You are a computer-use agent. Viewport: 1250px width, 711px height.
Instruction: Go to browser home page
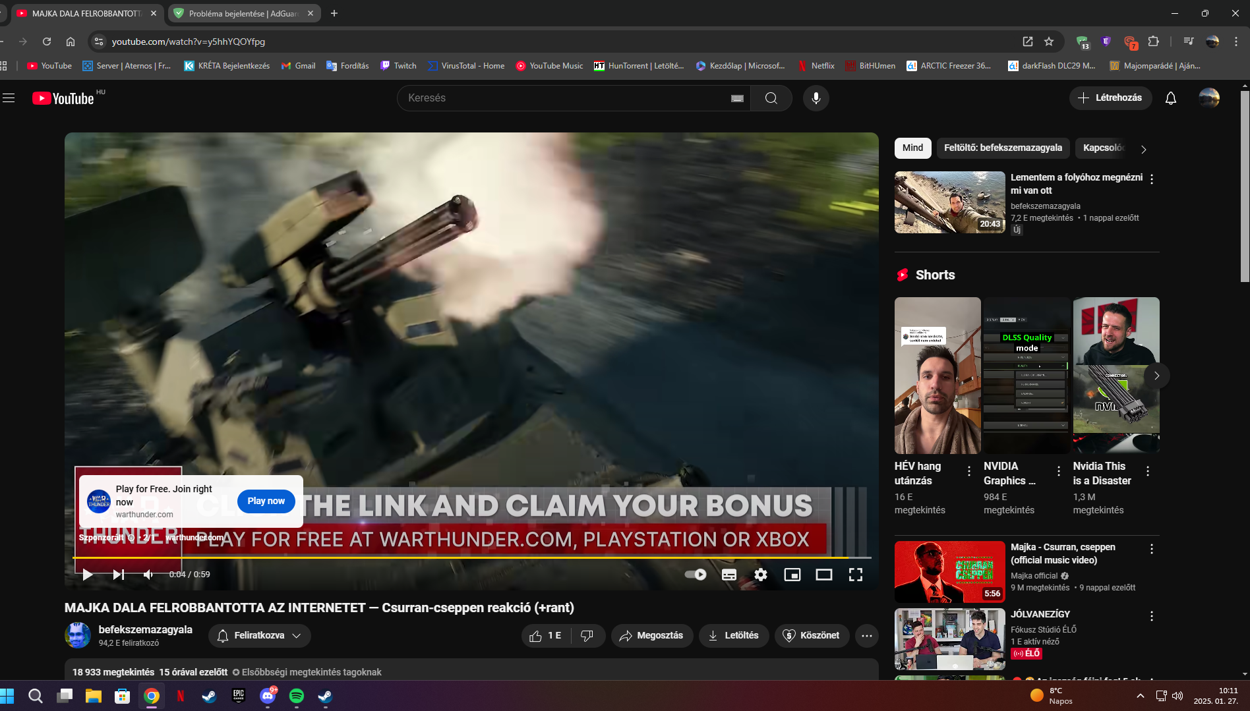tap(71, 42)
